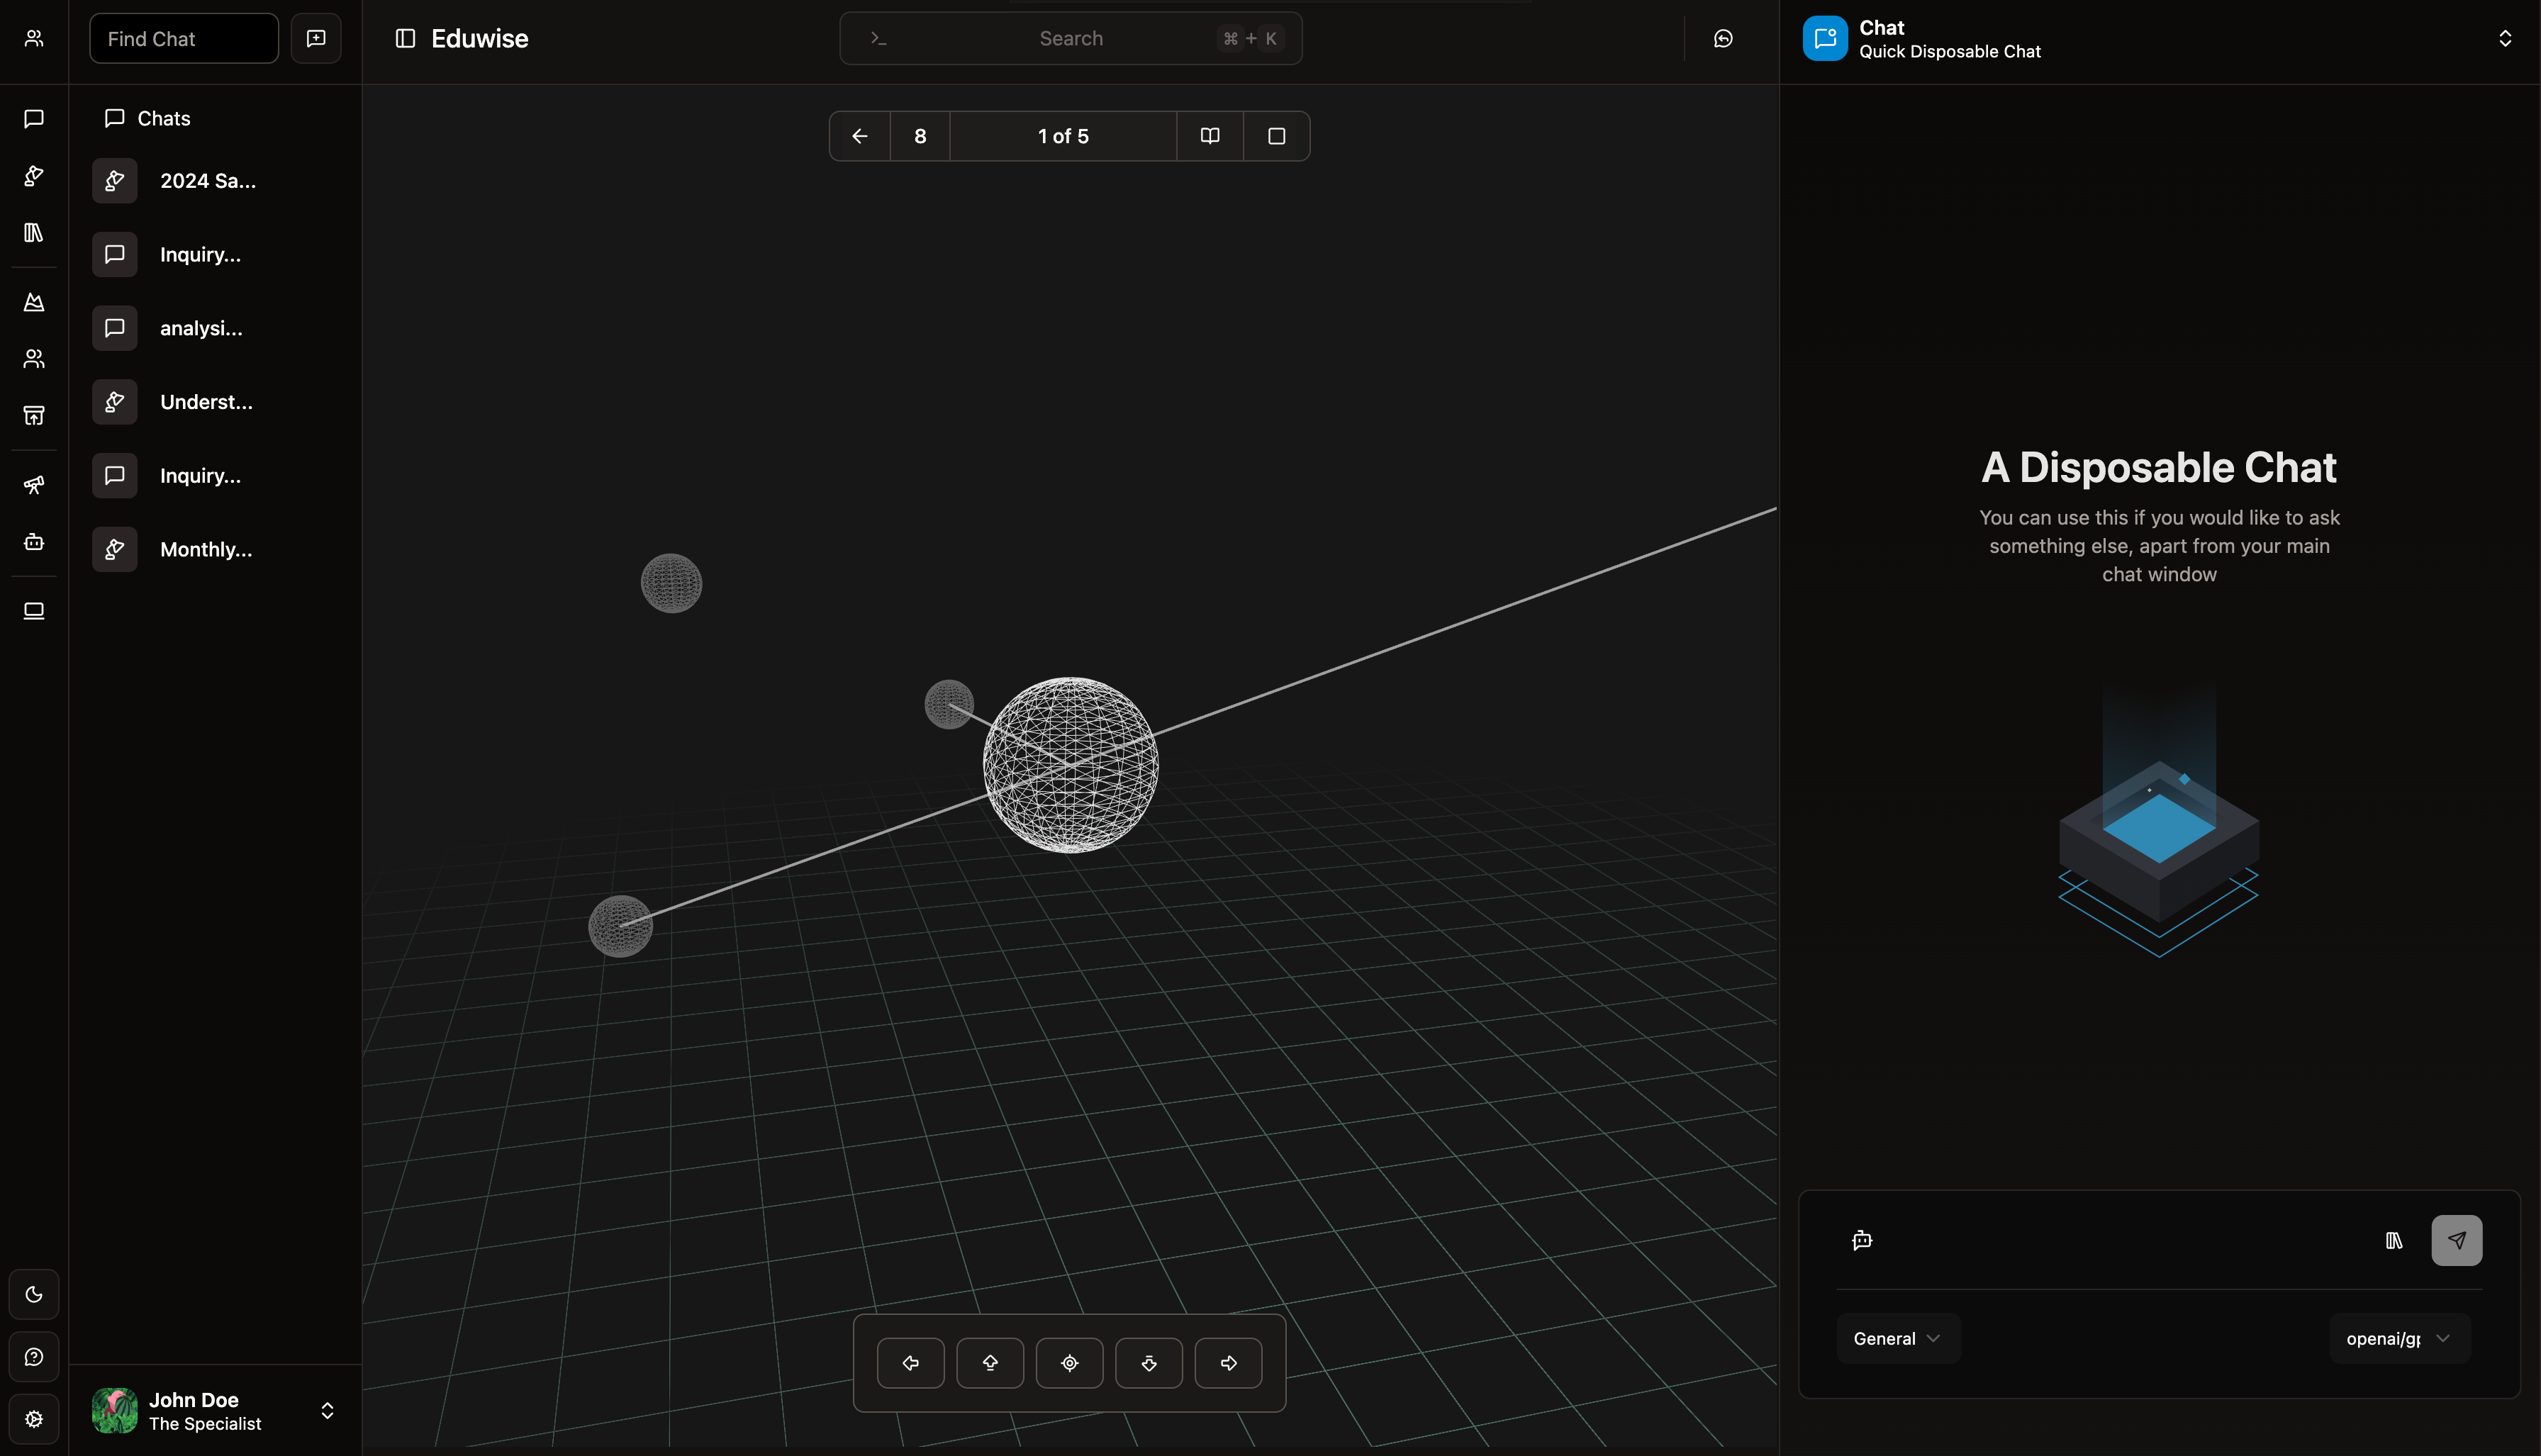This screenshot has width=2541, height=1456.
Task: Toggle dark mode with the moon icon
Action: (x=34, y=1294)
